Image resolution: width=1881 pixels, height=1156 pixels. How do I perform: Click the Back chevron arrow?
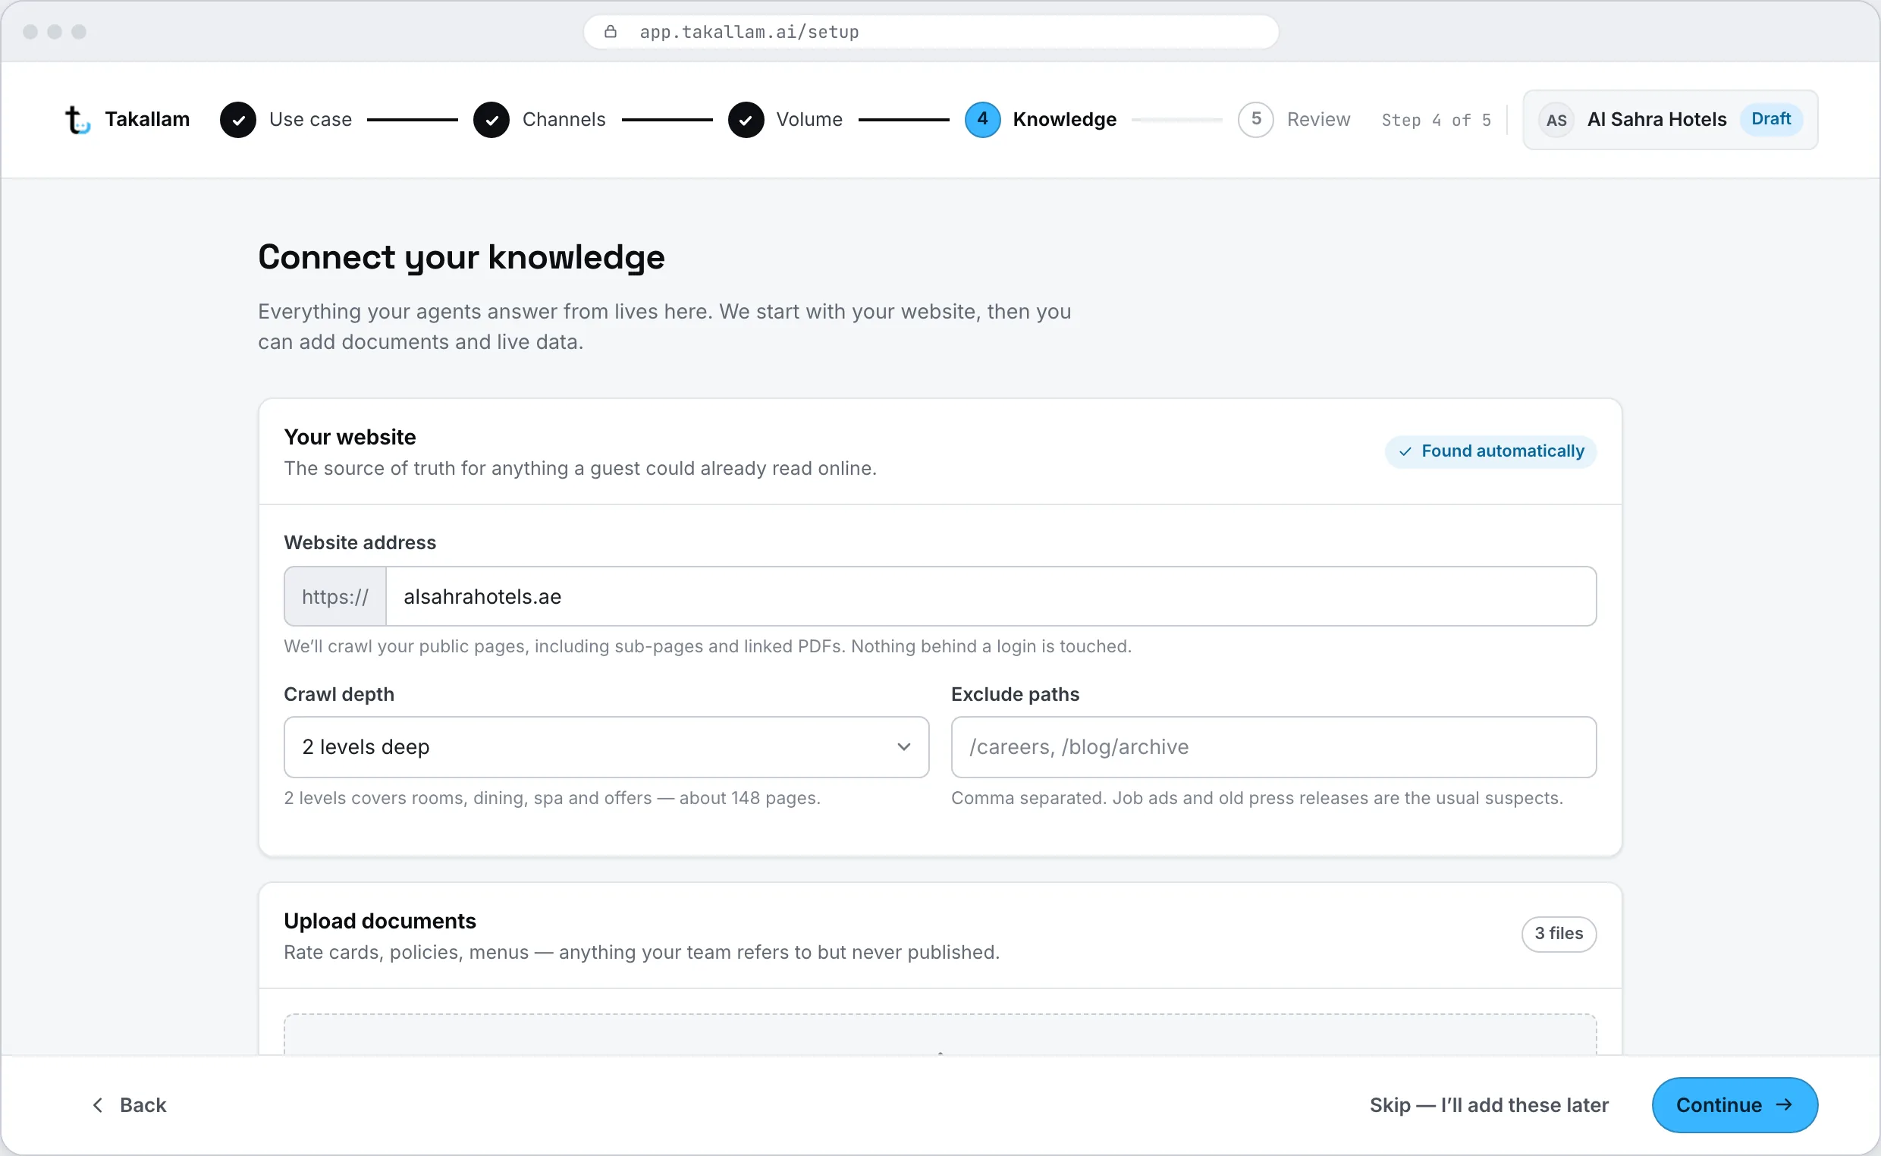(x=98, y=1104)
